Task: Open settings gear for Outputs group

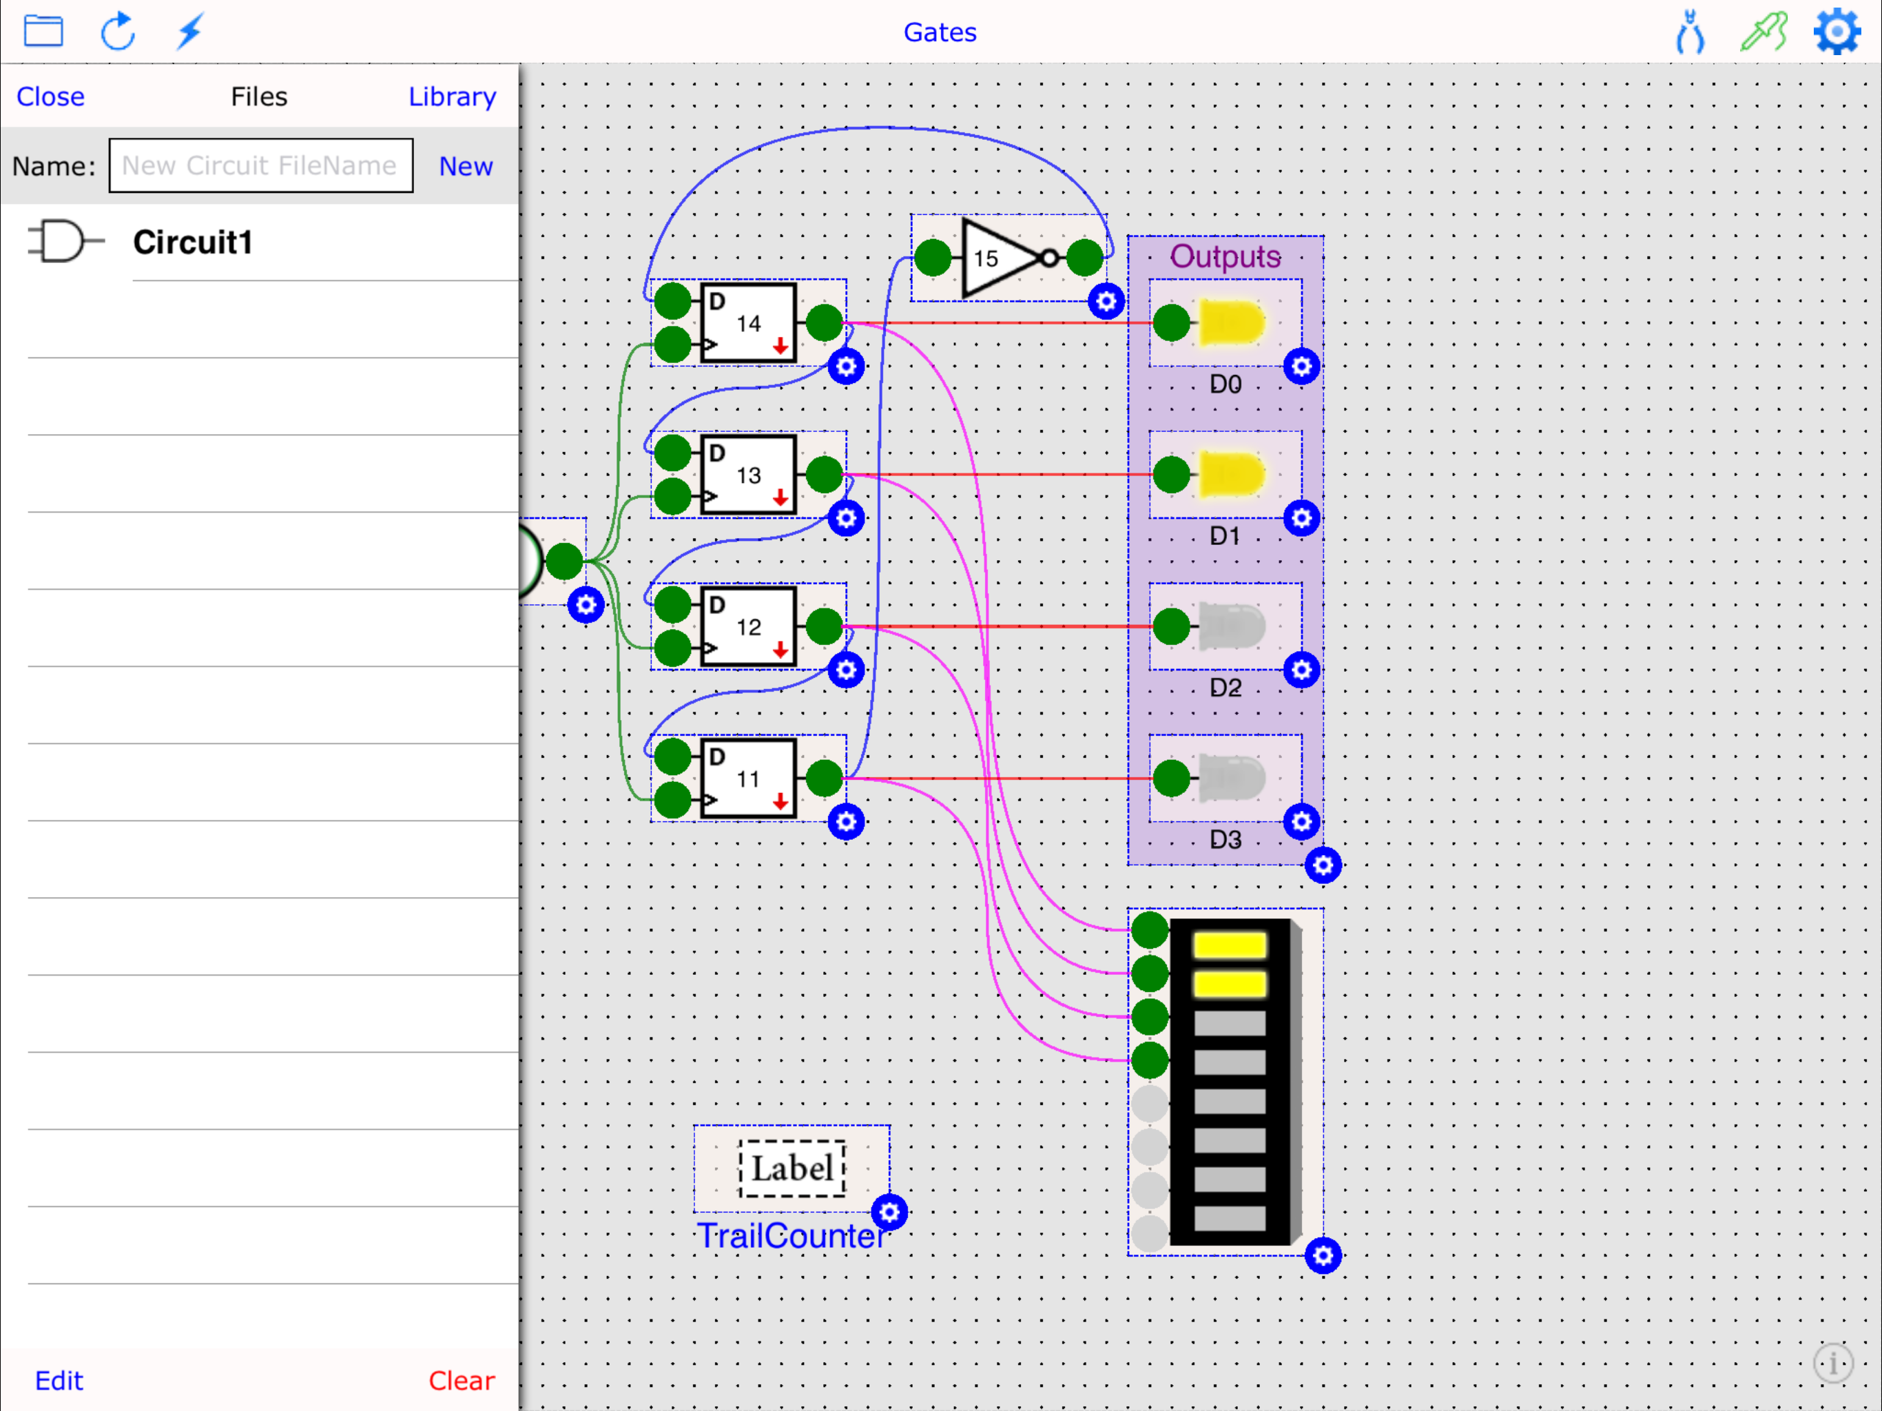Action: [1324, 865]
